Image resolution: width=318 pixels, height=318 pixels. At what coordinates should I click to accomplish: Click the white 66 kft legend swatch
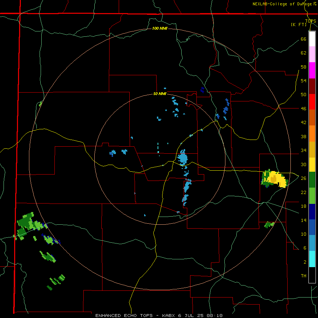[312, 39]
